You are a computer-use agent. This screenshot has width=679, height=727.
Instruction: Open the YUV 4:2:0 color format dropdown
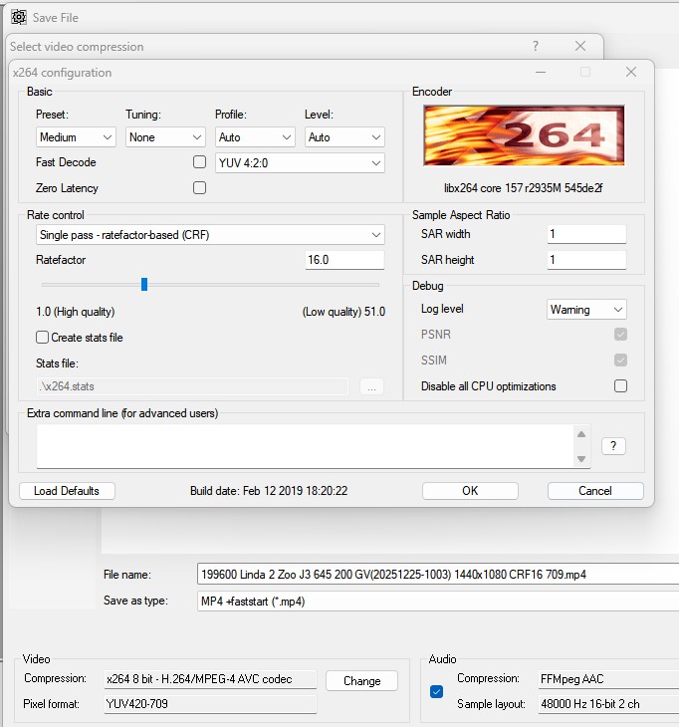click(300, 163)
